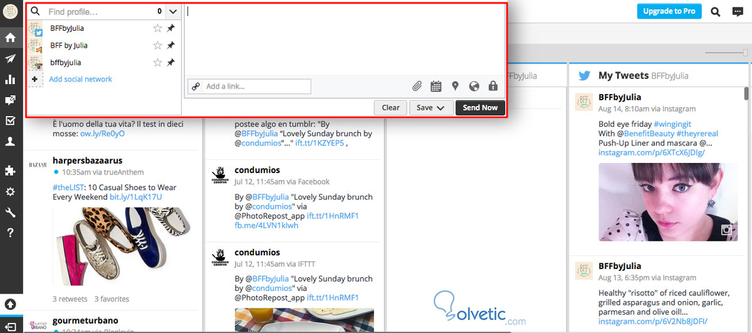Open the Tools wrench icon
Screen dimensions: 752x333
pyautogui.click(x=10, y=213)
